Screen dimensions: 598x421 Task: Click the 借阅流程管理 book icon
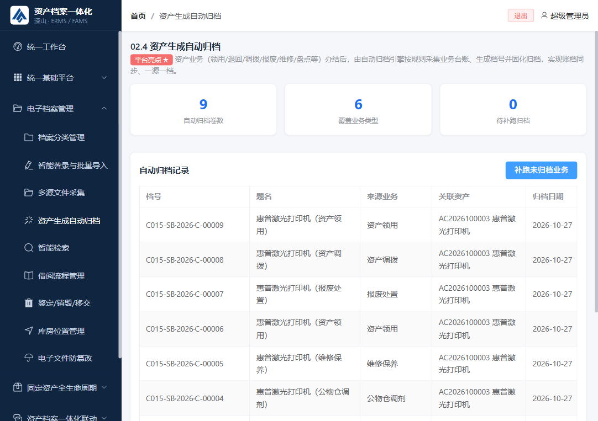pos(29,275)
